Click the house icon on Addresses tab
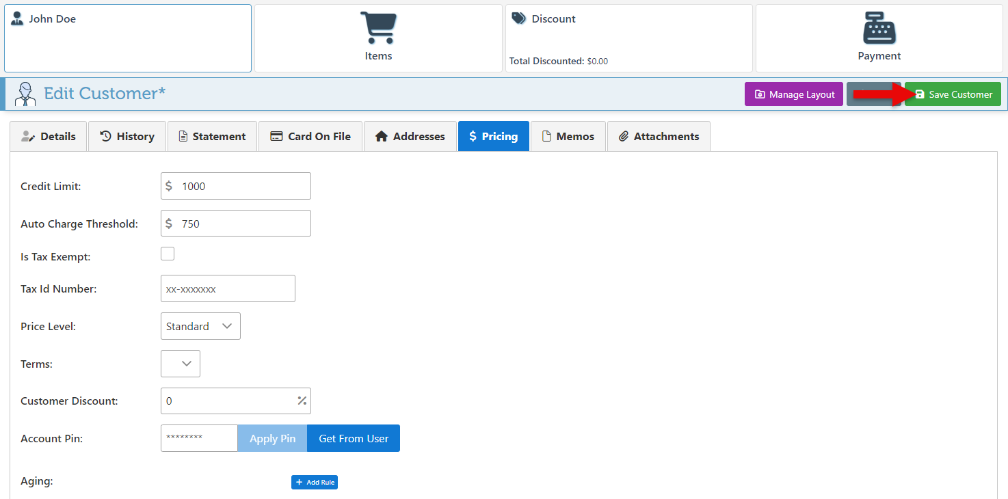Screen dimensions: 1008x499 click(382, 136)
